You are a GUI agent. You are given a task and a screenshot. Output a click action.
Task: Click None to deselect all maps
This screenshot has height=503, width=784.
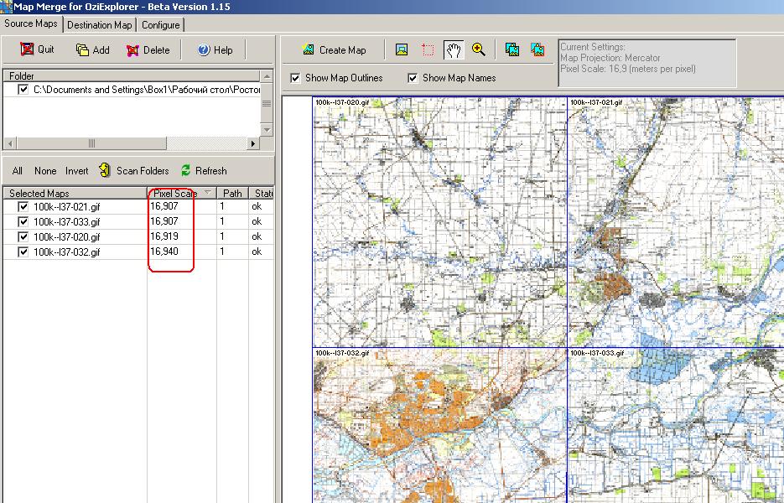[45, 171]
